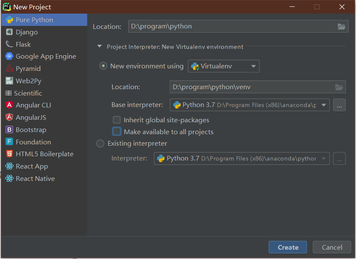Click ellipsis button beside Base interpreter

click(339, 105)
